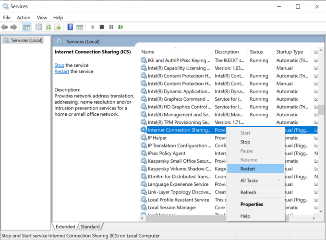The height and width of the screenshot is (240, 326).
Task: Toggle the Show/Hide Console Tree icon
Action: 26,27
